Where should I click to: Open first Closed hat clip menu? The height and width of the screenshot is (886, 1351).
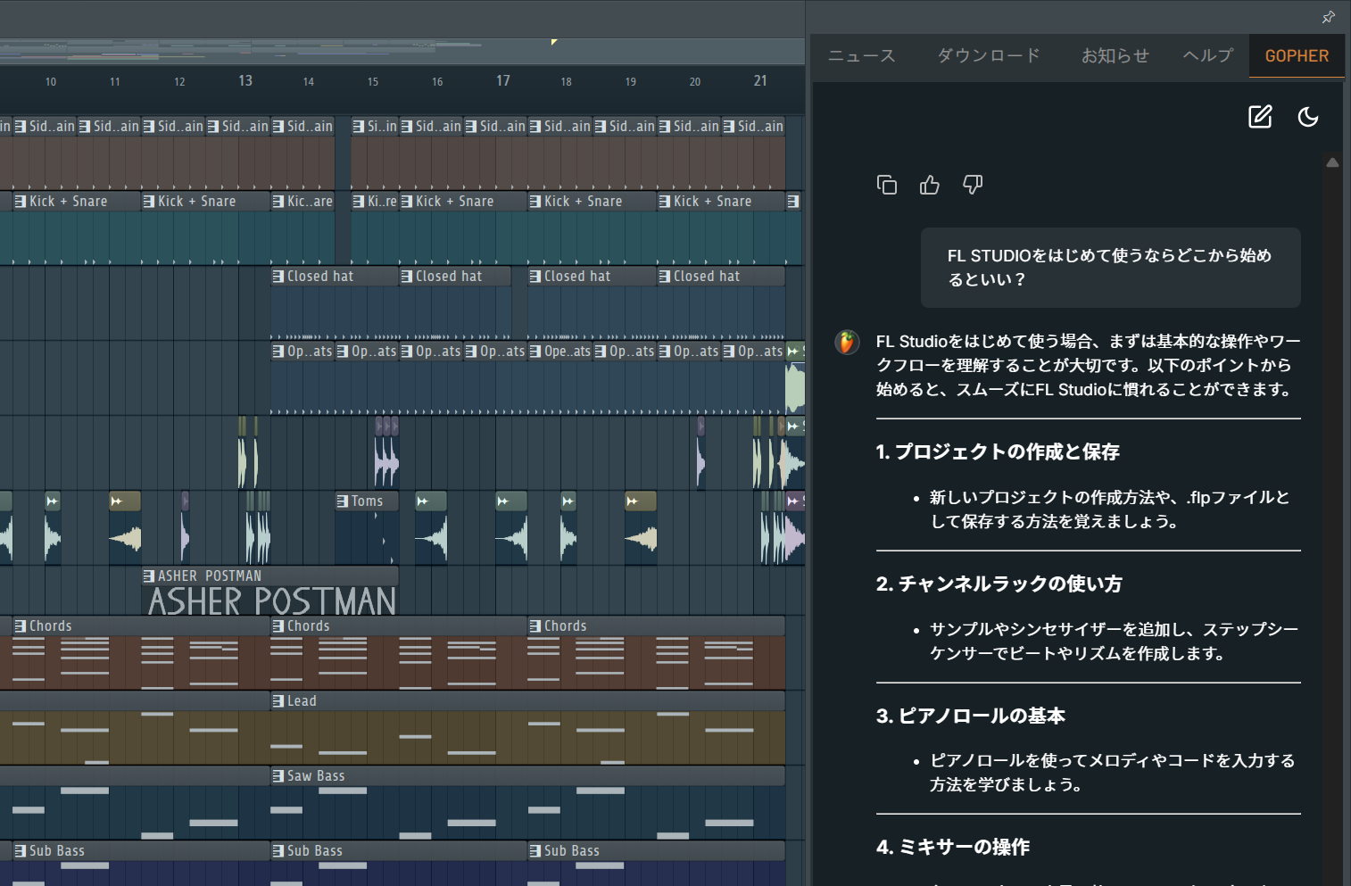pos(278,277)
